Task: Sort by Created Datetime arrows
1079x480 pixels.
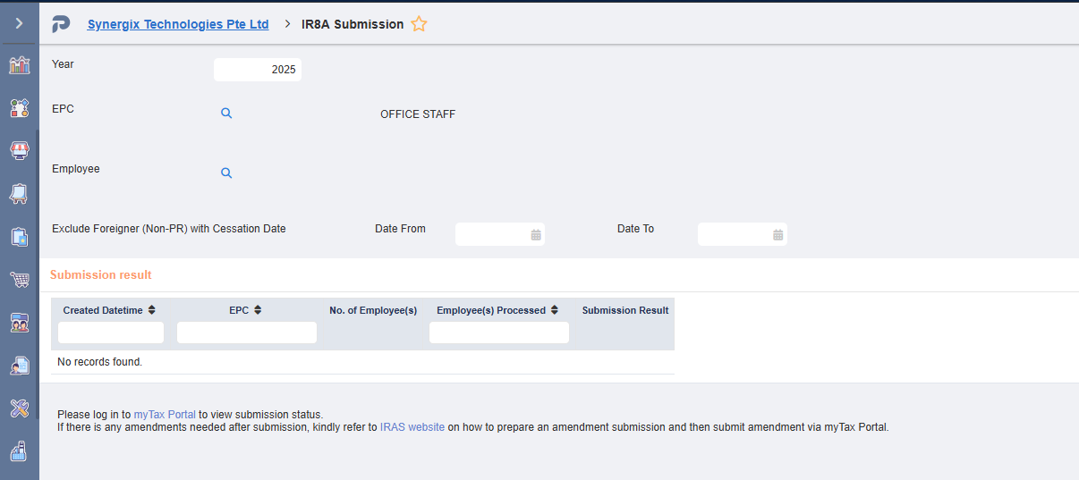Action: [x=151, y=310]
